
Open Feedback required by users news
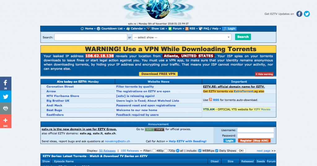(x=137, y=115)
